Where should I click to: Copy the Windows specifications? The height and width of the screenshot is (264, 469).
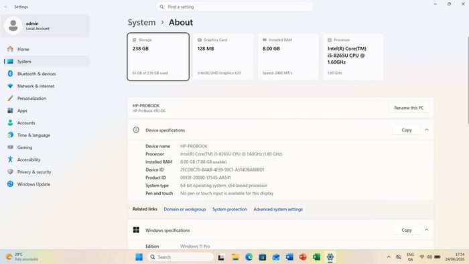coord(407,230)
